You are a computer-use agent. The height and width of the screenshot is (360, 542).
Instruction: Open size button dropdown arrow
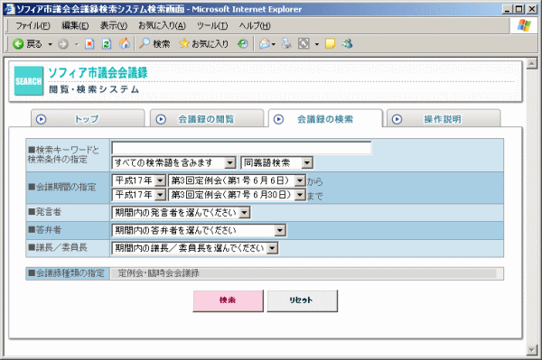(x=317, y=44)
